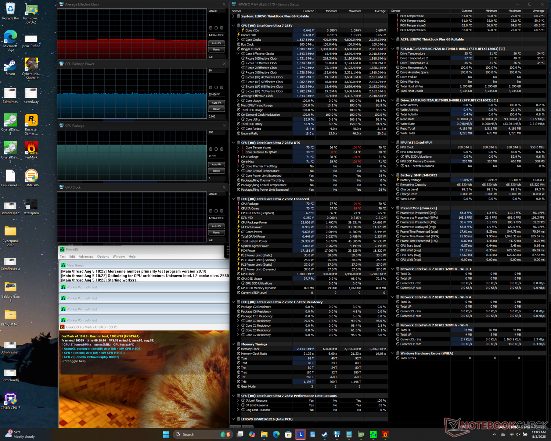The width and height of the screenshot is (551, 441).
Task: Open the Copilot icon in the taskbar
Action: pos(252,434)
